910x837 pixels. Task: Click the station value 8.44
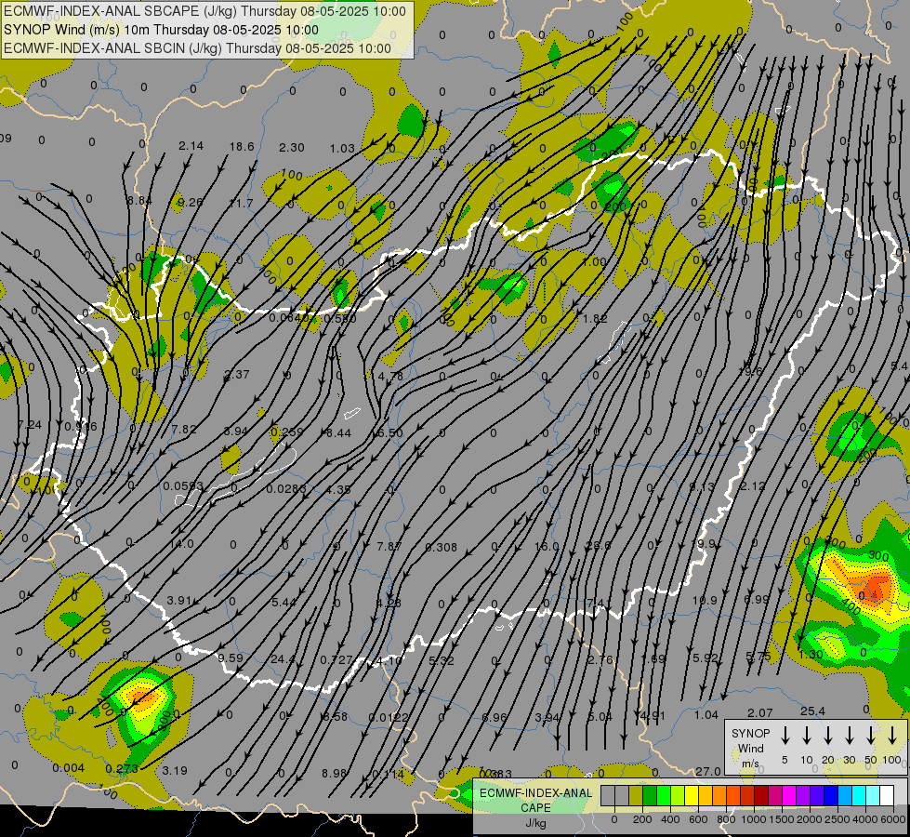tap(338, 432)
